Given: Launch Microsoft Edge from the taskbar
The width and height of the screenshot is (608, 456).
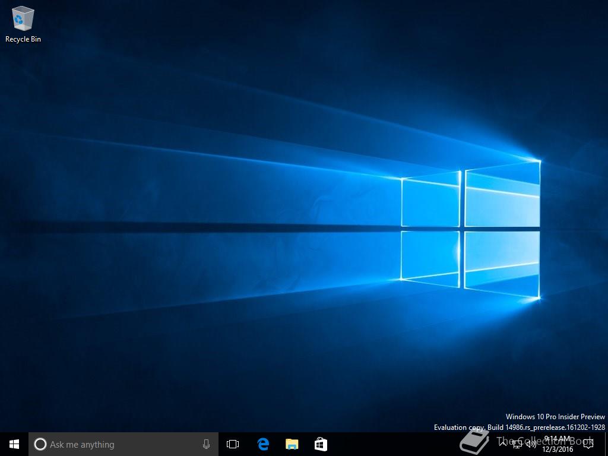Looking at the screenshot, I should click(263, 444).
